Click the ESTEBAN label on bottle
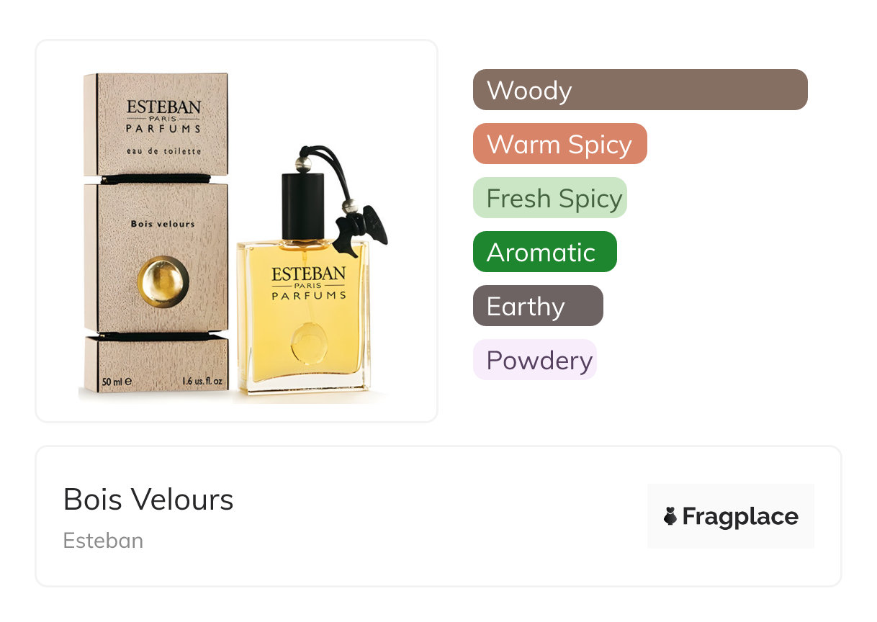The height and width of the screenshot is (622, 877). click(309, 275)
